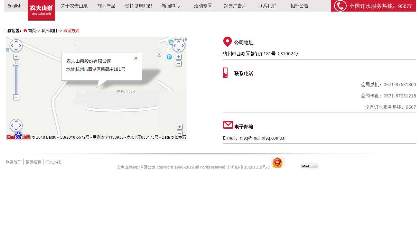The height and width of the screenshot is (238, 420).
Task: Click the CNZZ statistics badge
Action: (x=309, y=166)
